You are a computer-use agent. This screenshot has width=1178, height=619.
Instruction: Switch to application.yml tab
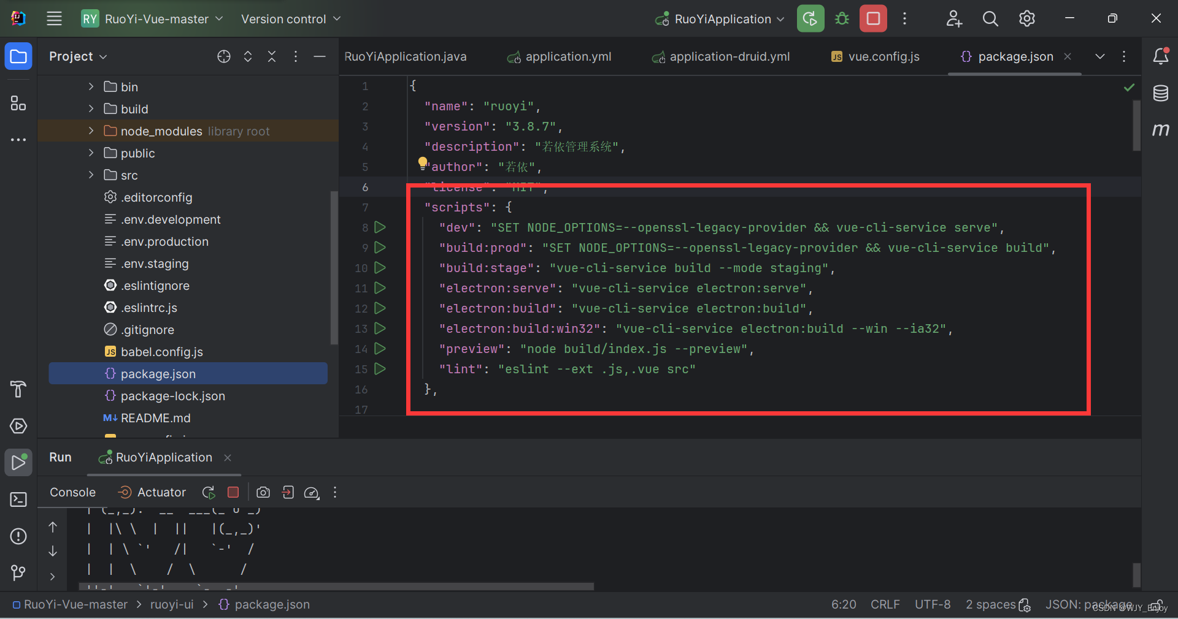559,56
